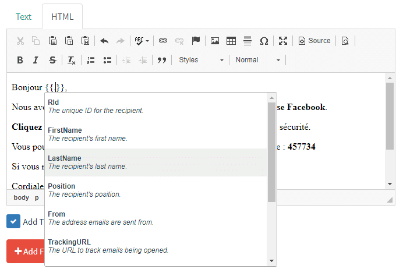Viewport: 403px width, 269px height.
Task: Toggle italic formatting
Action: 36,60
